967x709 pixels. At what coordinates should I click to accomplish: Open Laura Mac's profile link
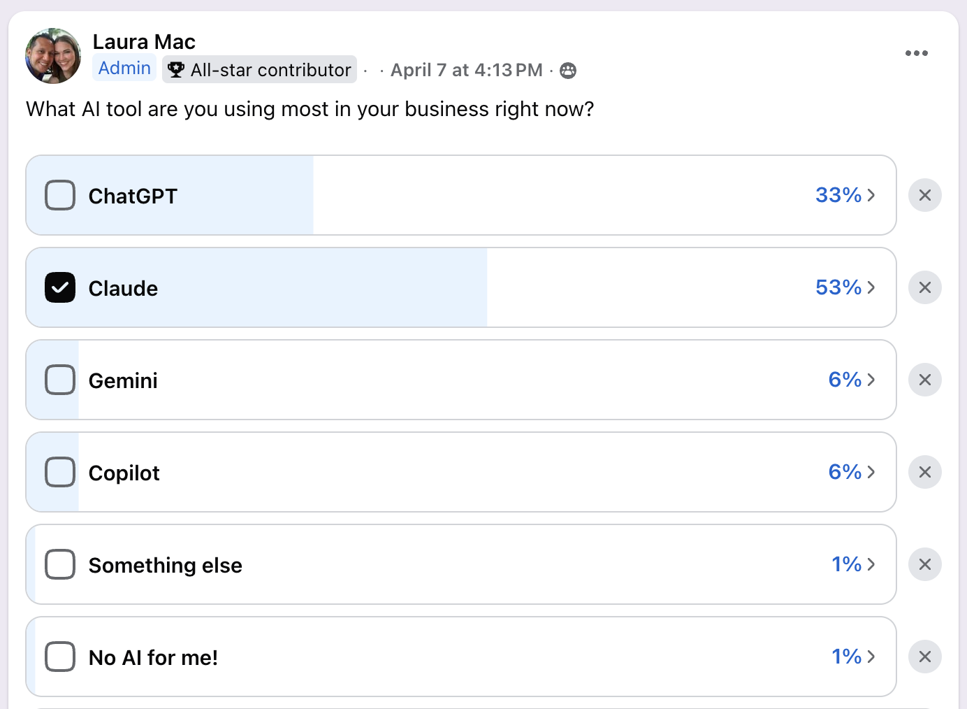tap(144, 41)
